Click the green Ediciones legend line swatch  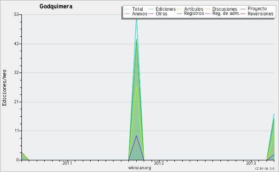click(151, 9)
